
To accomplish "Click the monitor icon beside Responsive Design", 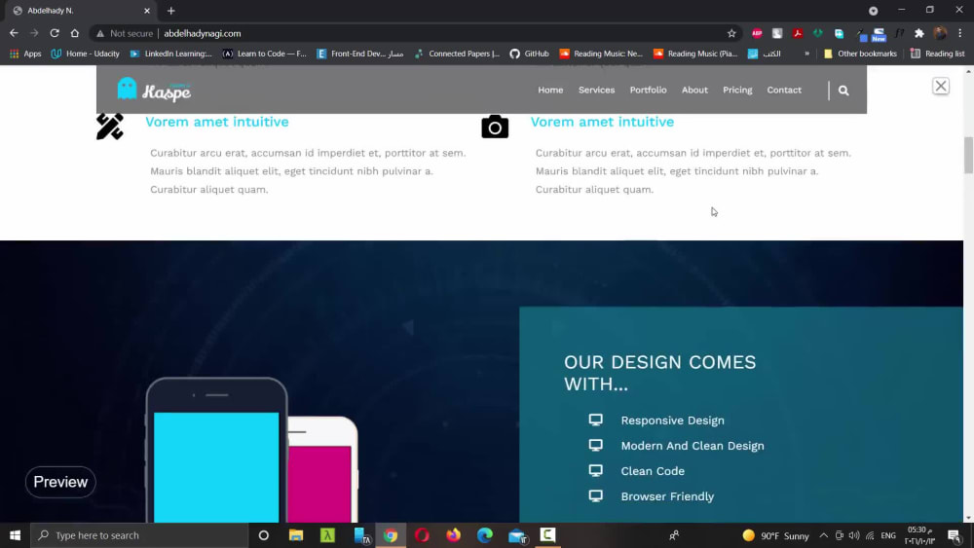I will (x=596, y=420).
